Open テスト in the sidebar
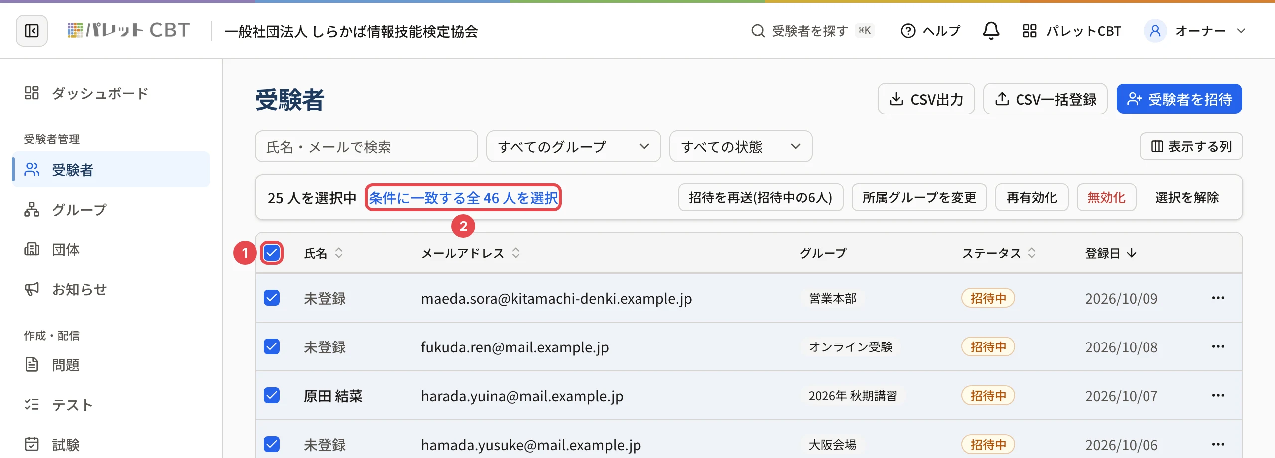Image resolution: width=1275 pixels, height=458 pixels. pyautogui.click(x=111, y=405)
